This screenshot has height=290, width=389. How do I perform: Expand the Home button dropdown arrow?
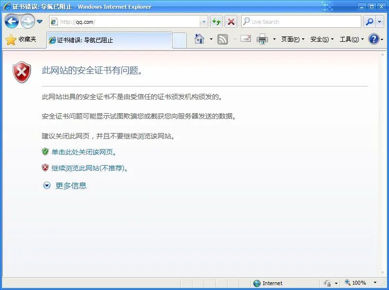[x=211, y=39]
